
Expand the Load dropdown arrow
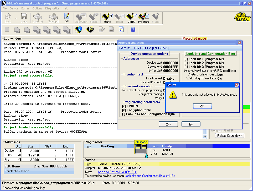[x=16, y=18]
